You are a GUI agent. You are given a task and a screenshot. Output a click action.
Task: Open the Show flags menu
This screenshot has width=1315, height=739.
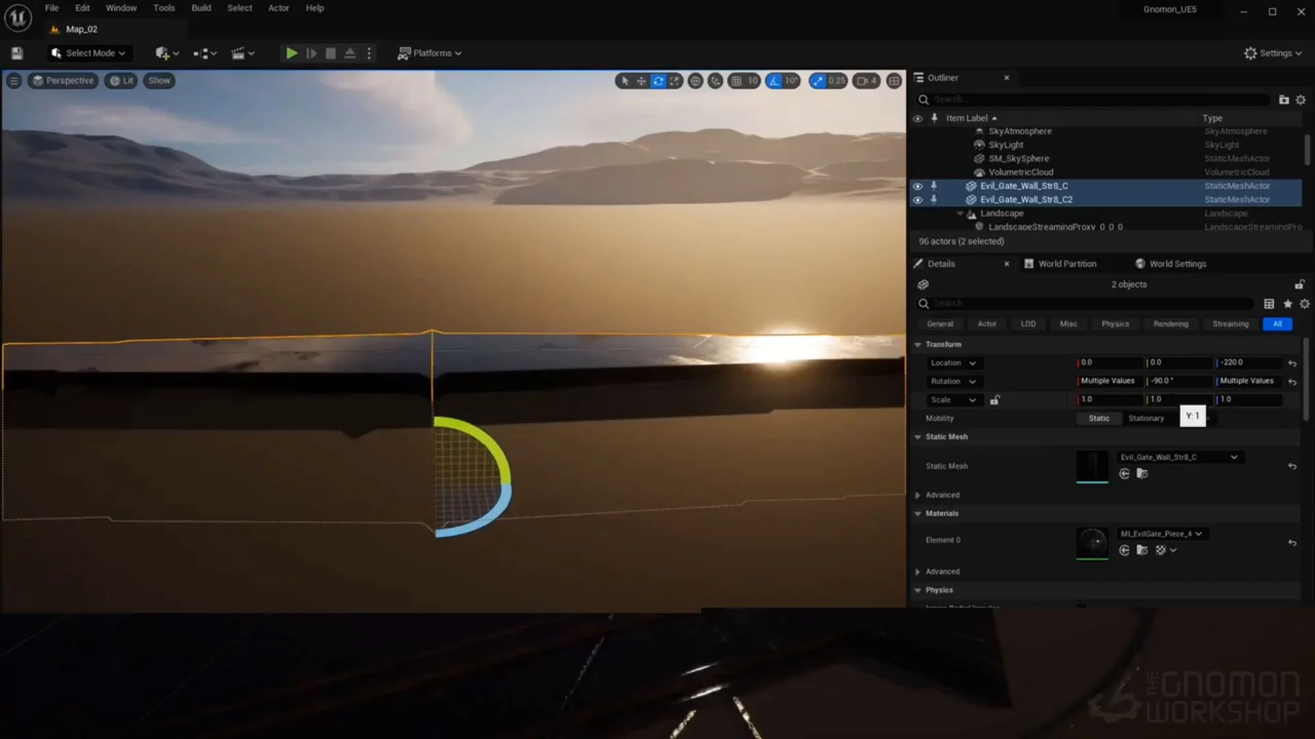click(159, 81)
